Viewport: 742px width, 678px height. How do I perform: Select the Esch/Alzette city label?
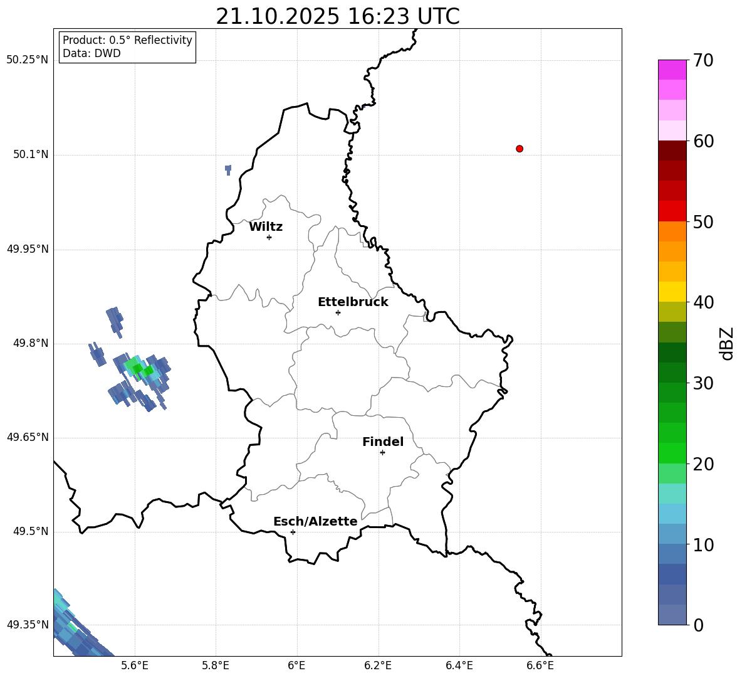pos(315,521)
